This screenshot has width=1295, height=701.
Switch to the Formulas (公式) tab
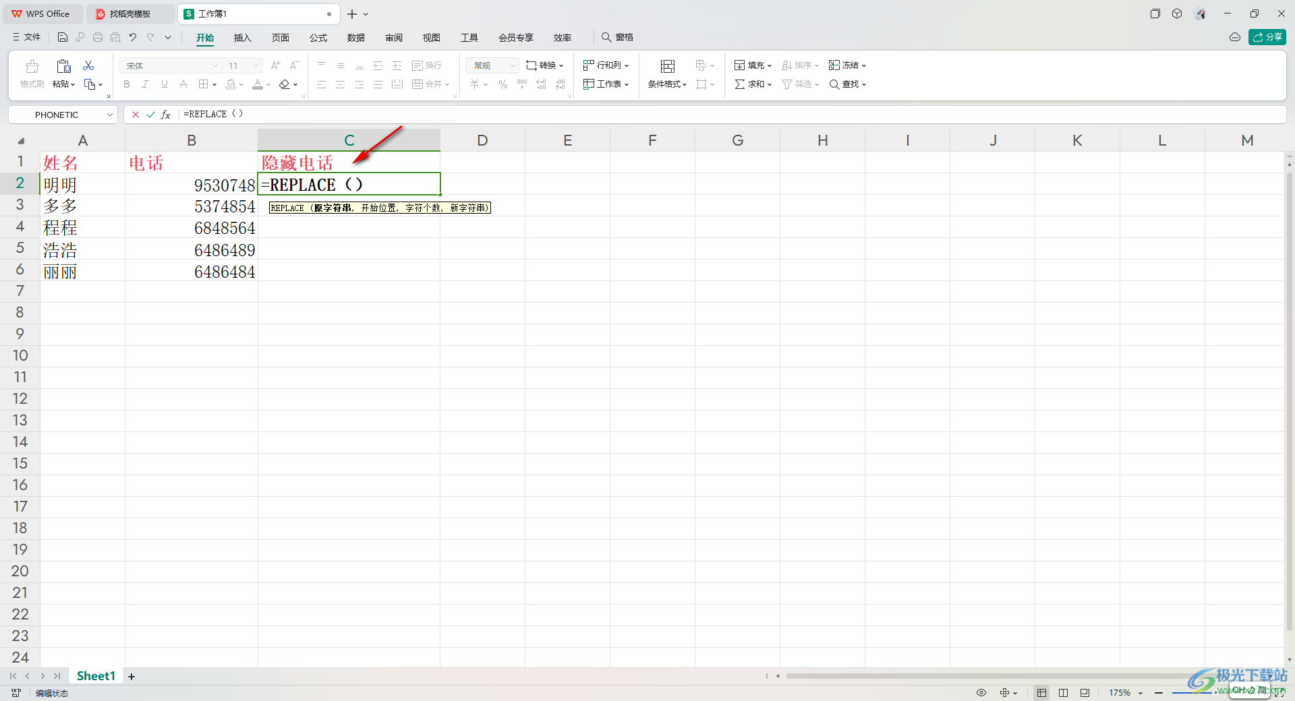coord(318,38)
